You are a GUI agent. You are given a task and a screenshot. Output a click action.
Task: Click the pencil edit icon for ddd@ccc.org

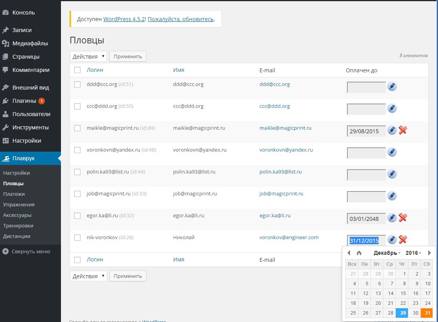(392, 86)
